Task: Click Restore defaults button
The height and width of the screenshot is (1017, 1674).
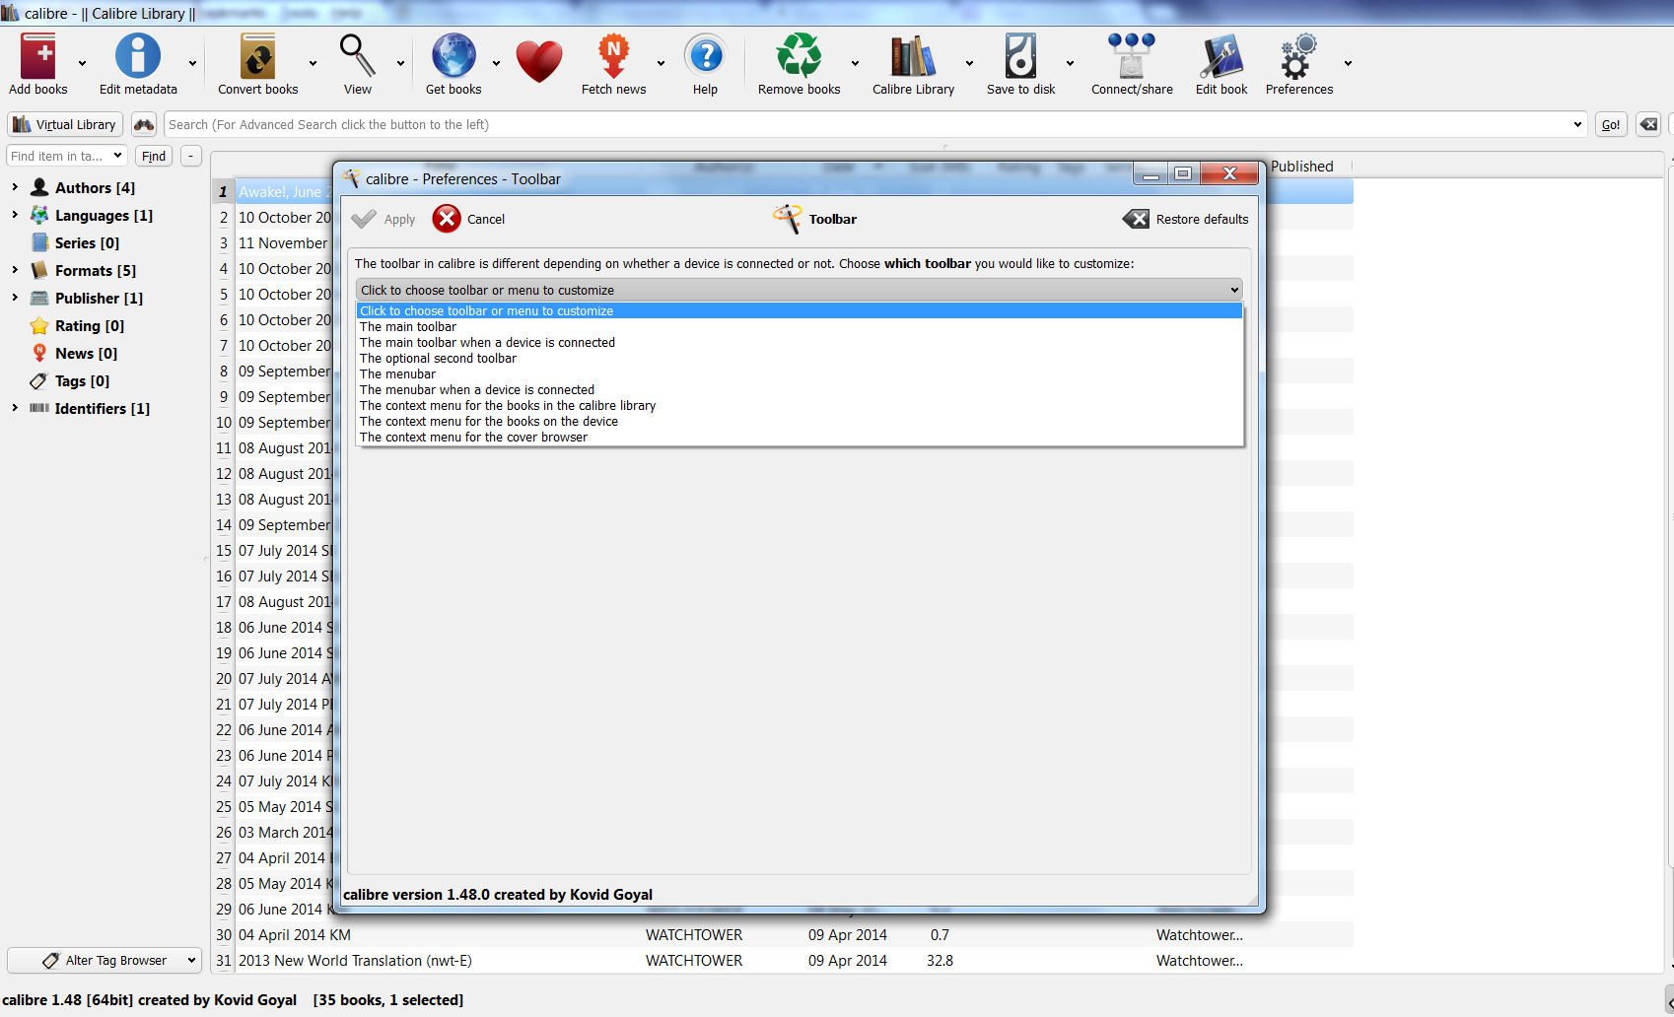Action: point(1186,219)
